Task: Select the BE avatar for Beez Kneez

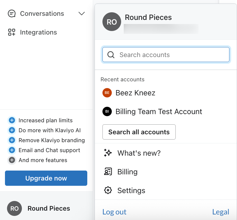Action: [x=107, y=93]
